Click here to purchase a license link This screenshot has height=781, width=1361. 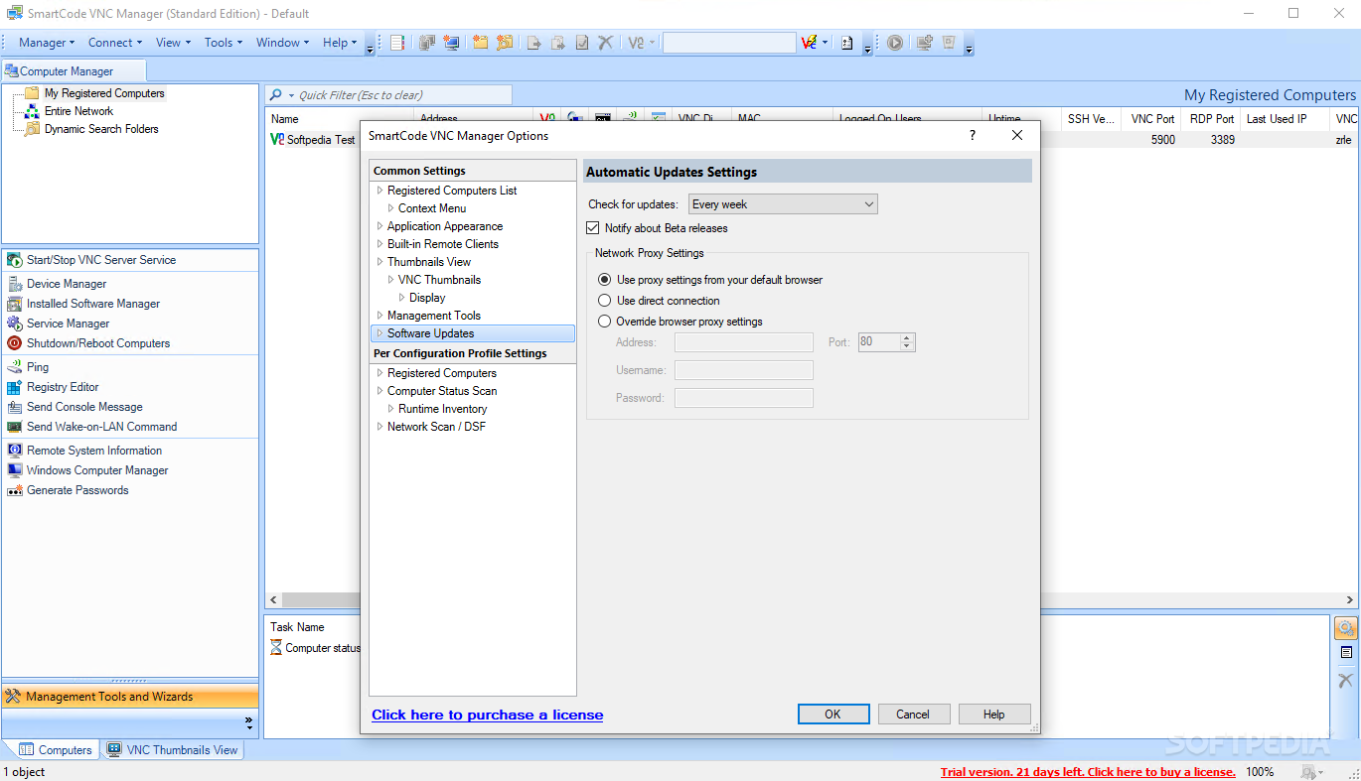click(487, 715)
